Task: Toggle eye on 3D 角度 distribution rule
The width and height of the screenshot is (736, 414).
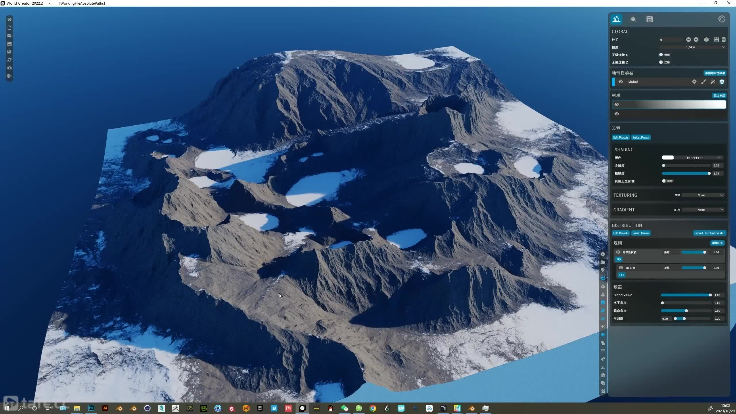Action: tap(621, 268)
